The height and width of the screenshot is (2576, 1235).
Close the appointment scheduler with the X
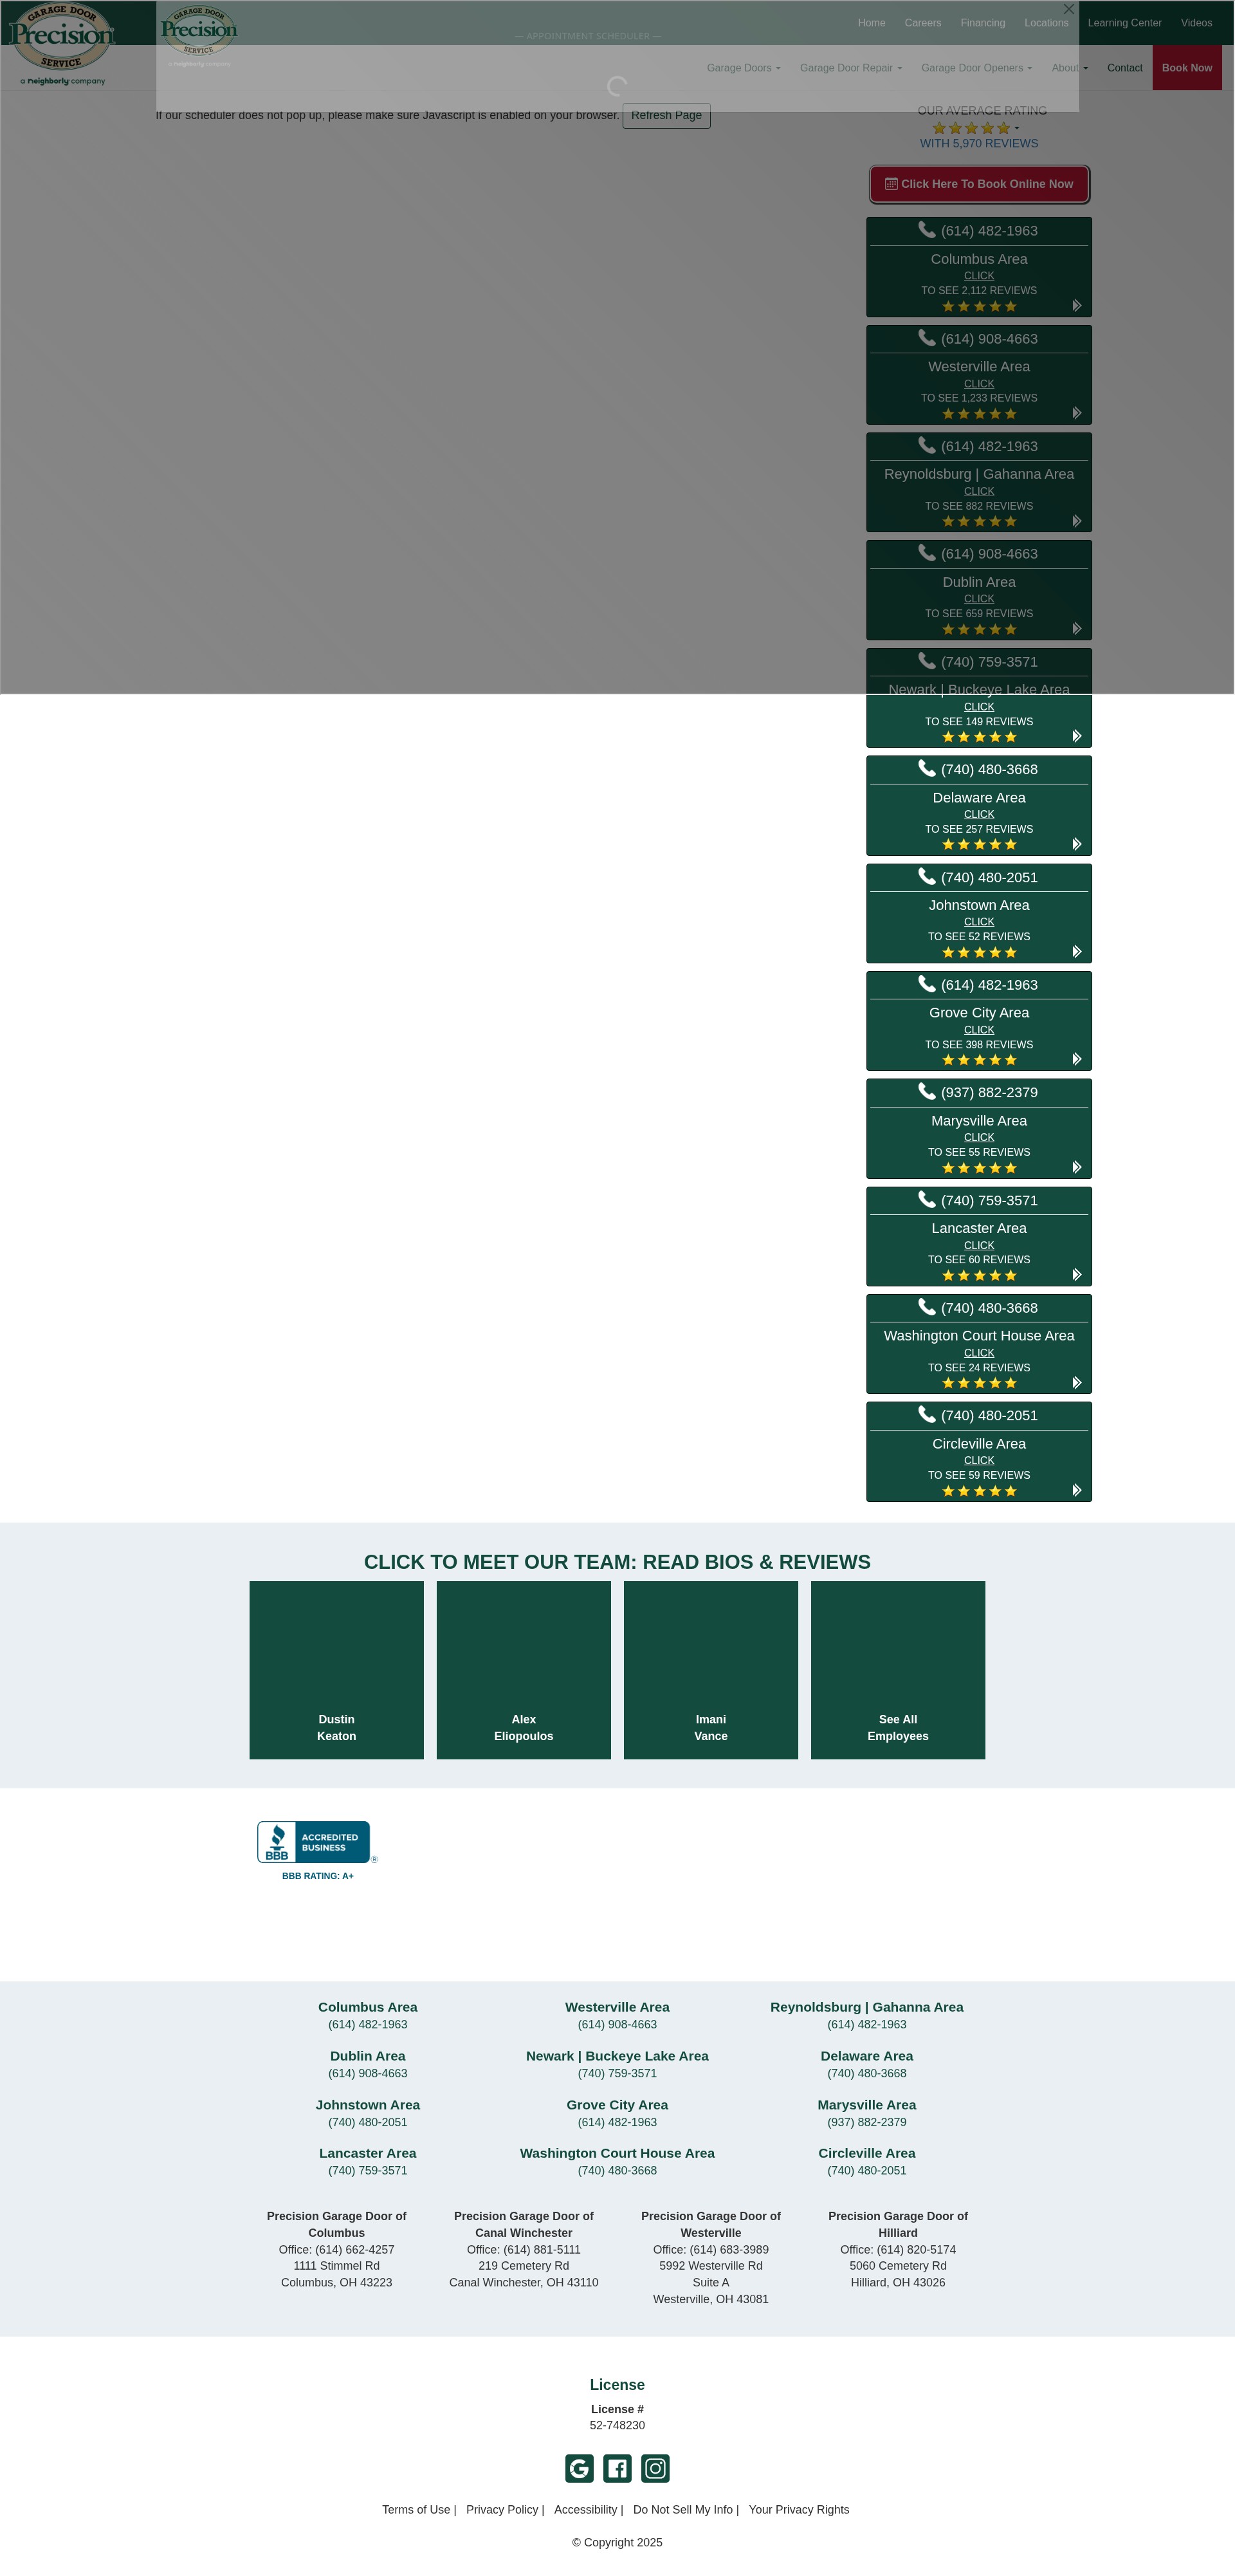1069,9
